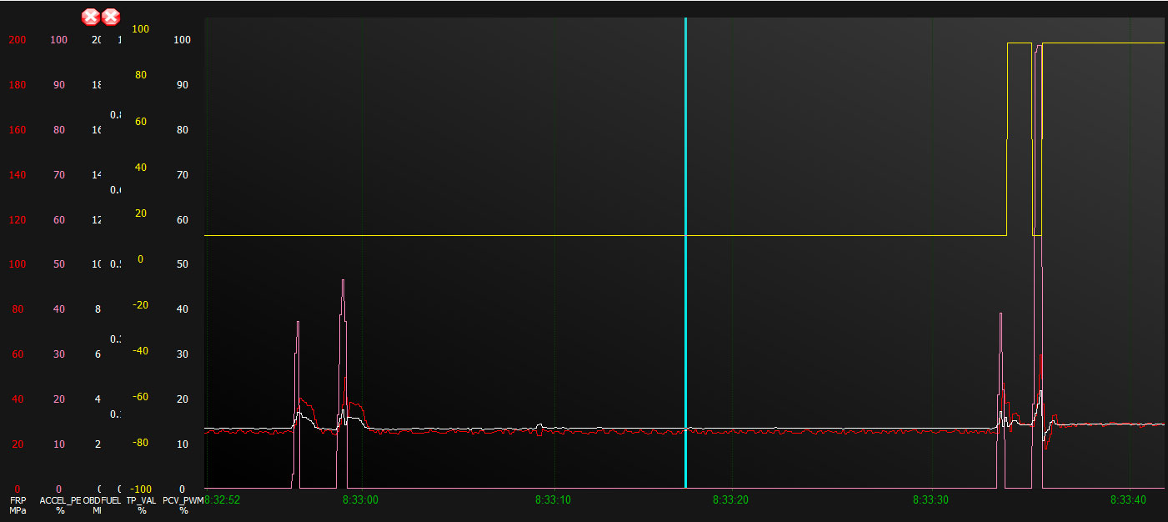Click the right red X icon above FUEL axis

point(110,17)
